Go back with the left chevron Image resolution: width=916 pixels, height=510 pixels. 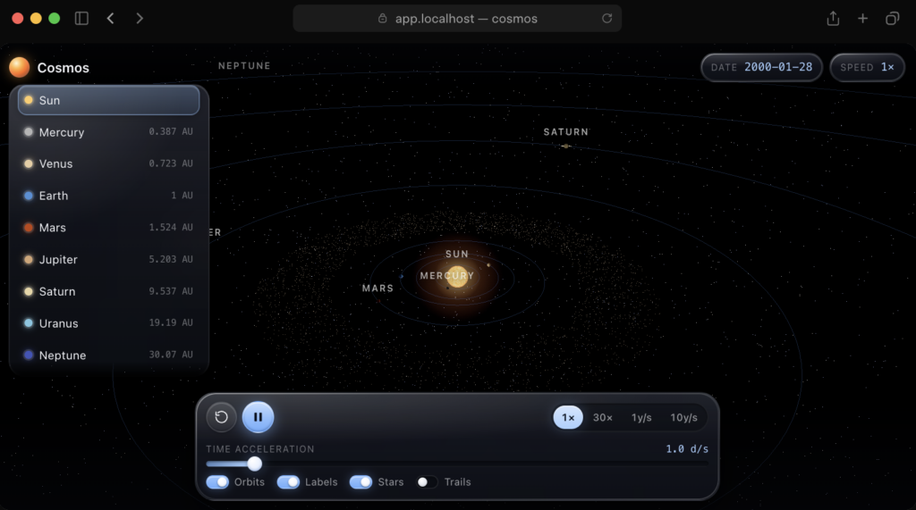coord(110,18)
